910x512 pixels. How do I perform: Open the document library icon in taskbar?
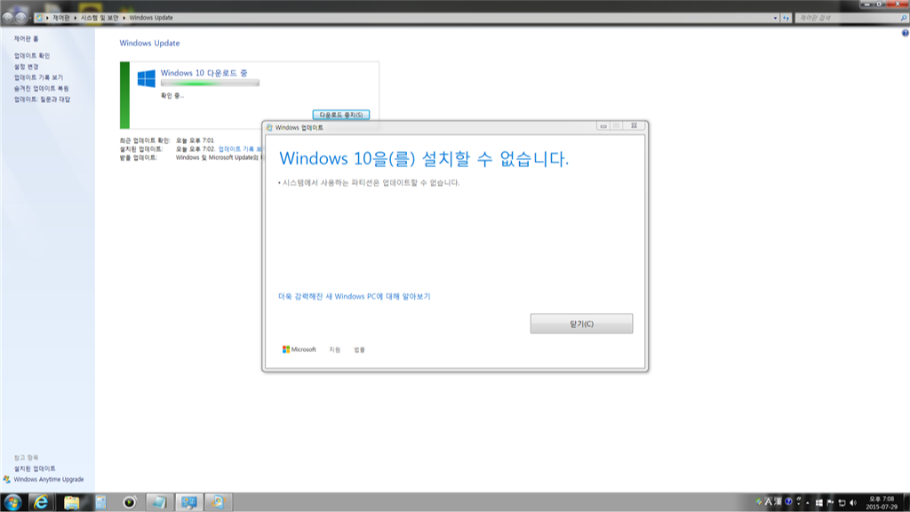(101, 502)
